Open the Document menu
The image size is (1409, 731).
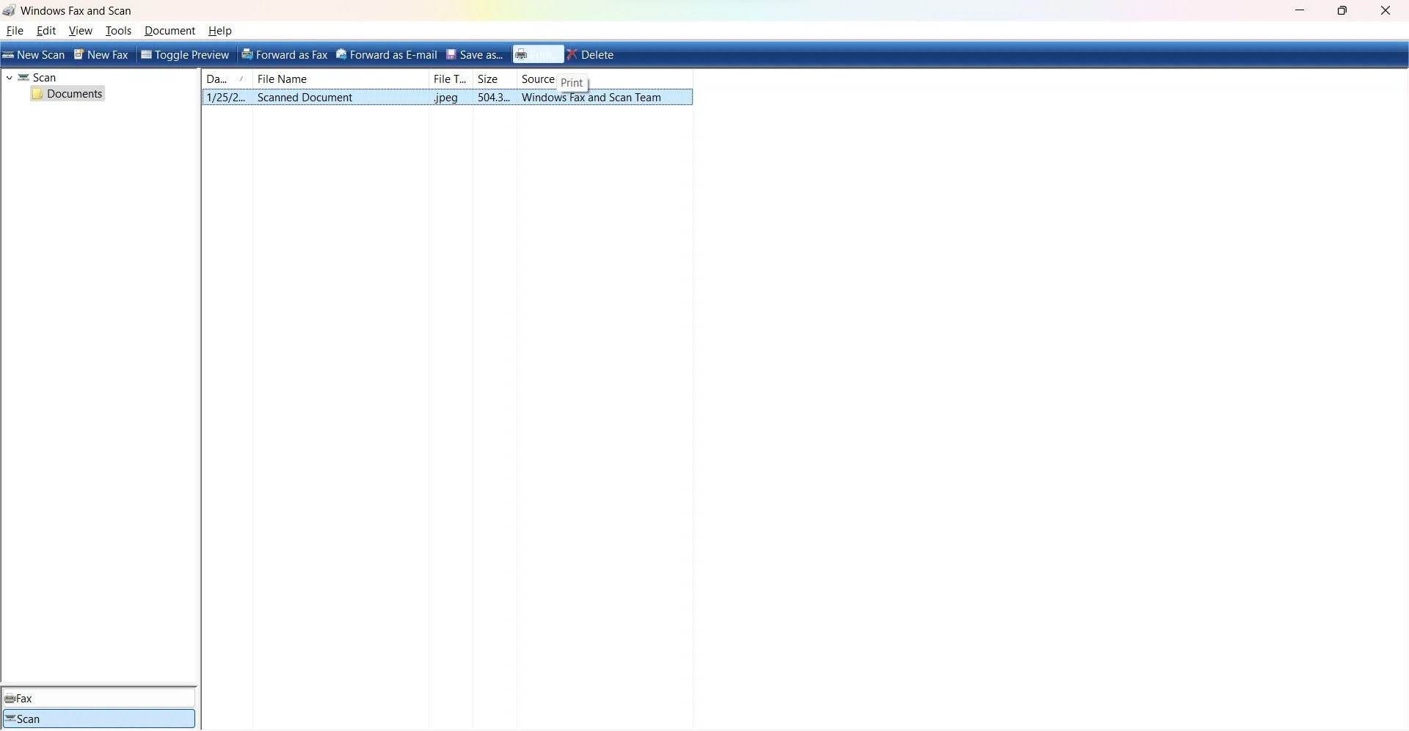click(x=170, y=31)
